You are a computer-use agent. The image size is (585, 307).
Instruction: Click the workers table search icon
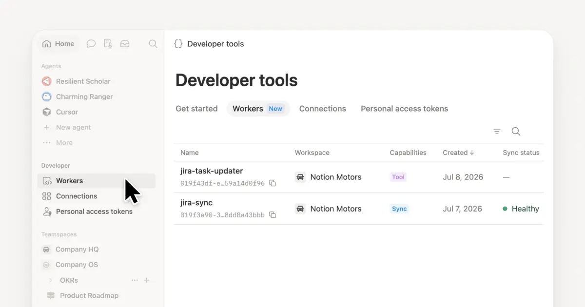[x=516, y=131]
